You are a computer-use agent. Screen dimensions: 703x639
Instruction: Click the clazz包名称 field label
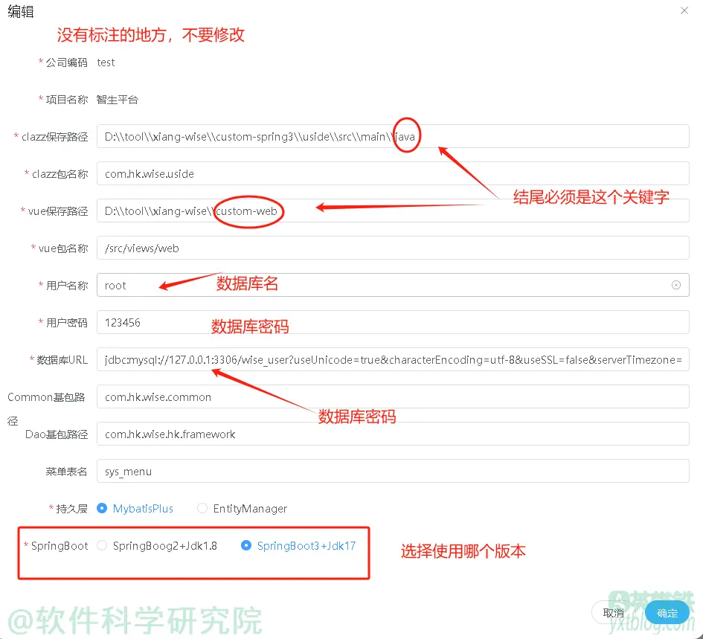click(x=60, y=174)
